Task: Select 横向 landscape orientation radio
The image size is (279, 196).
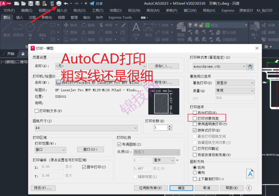Action: (195, 172)
